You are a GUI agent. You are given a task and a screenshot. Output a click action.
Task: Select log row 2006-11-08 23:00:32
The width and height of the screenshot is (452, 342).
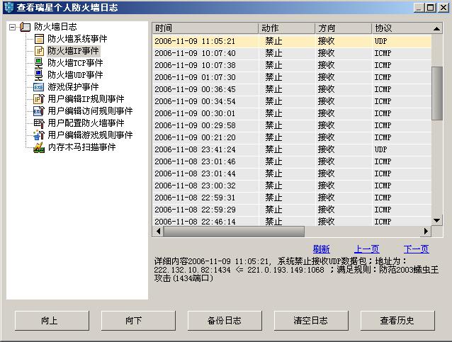(292, 186)
